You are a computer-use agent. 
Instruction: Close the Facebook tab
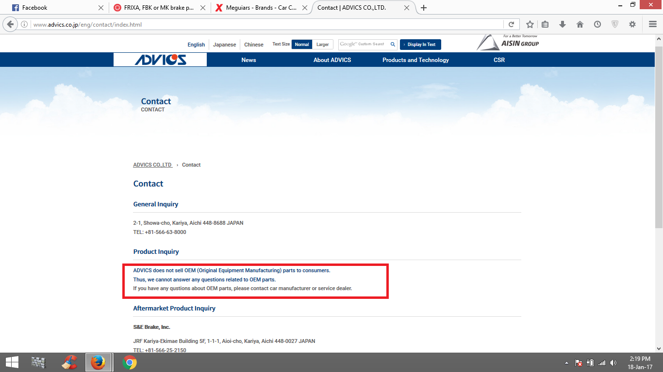click(101, 8)
